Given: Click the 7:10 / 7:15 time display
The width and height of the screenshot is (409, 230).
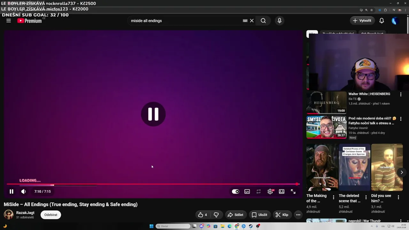Looking at the screenshot, I should 42,192.
